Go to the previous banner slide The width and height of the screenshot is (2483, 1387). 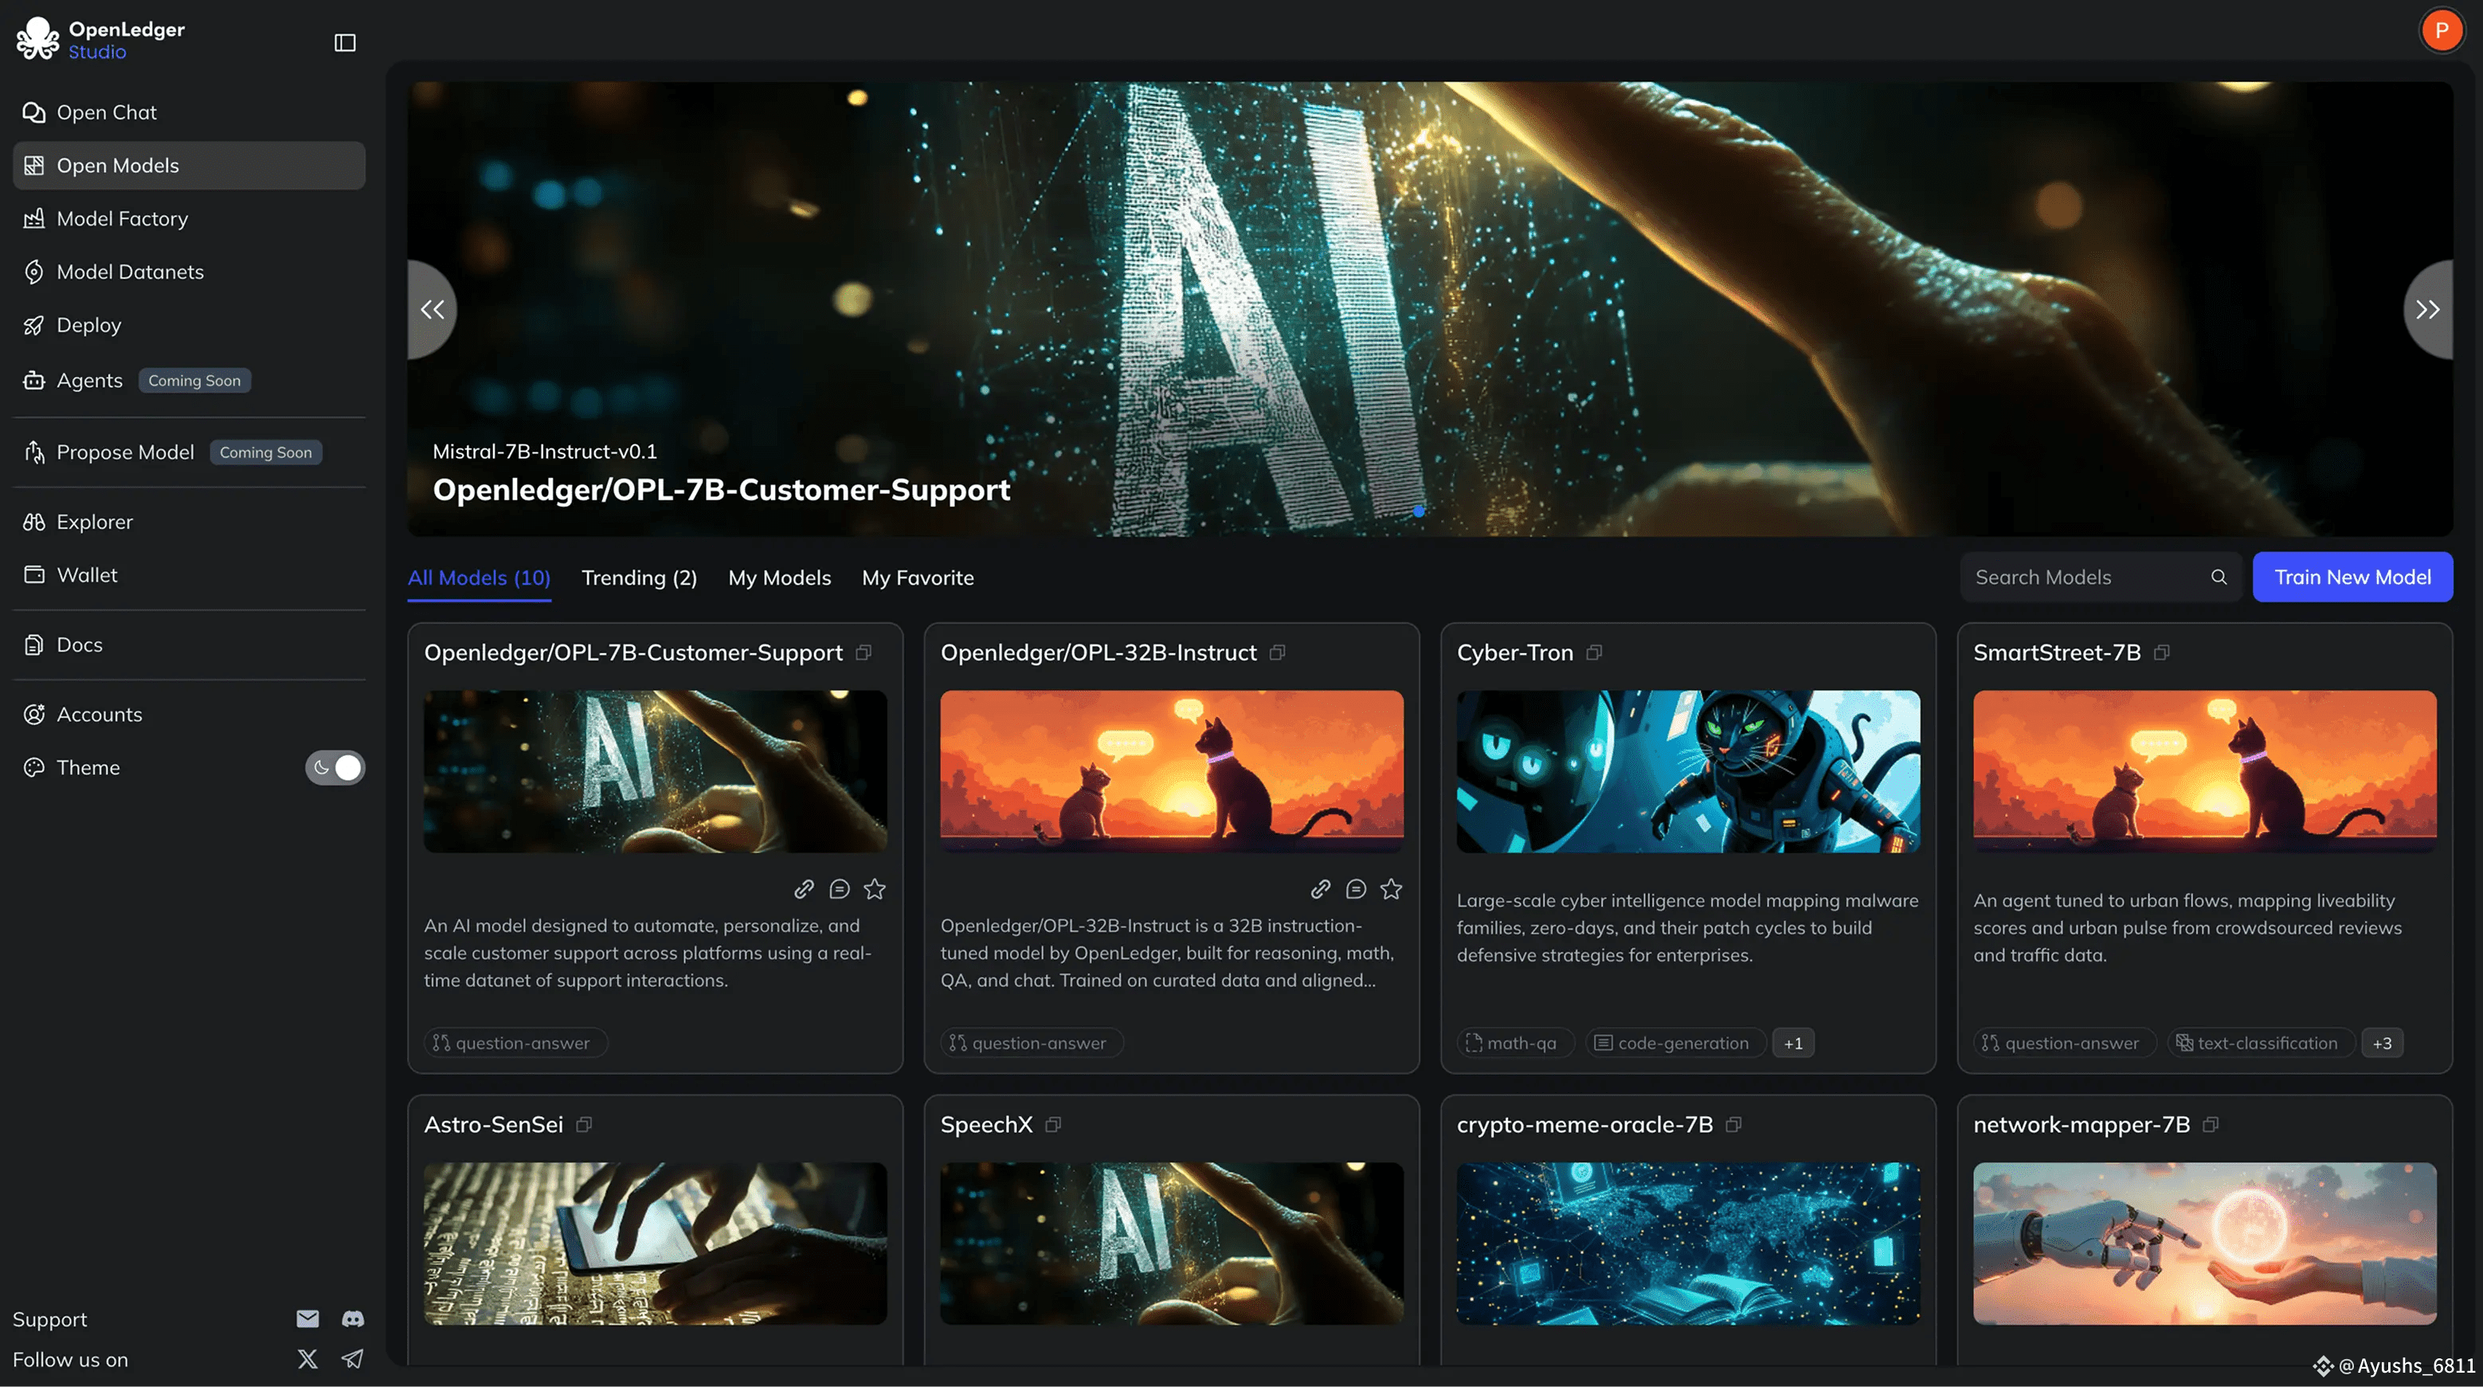(433, 309)
